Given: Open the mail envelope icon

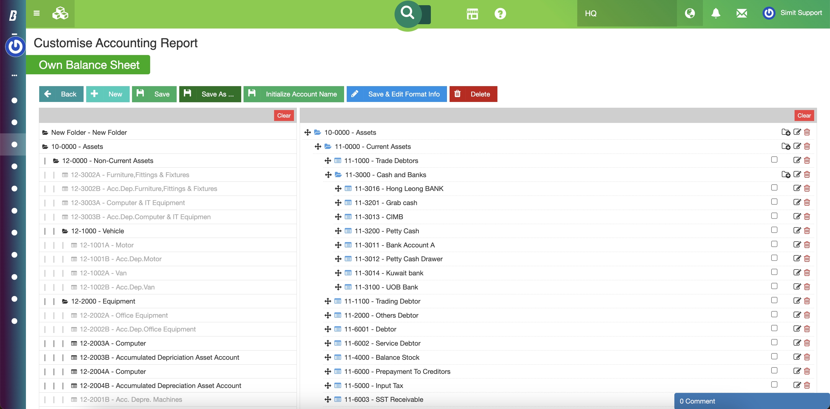Looking at the screenshot, I should pos(742,13).
